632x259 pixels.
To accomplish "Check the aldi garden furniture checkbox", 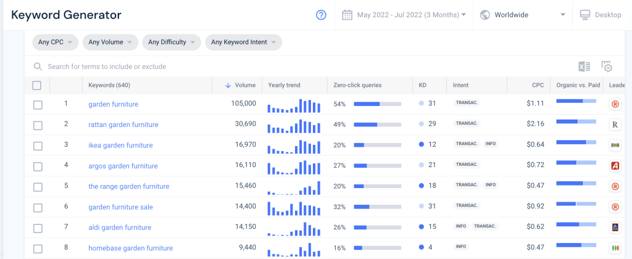I will pyautogui.click(x=38, y=228).
